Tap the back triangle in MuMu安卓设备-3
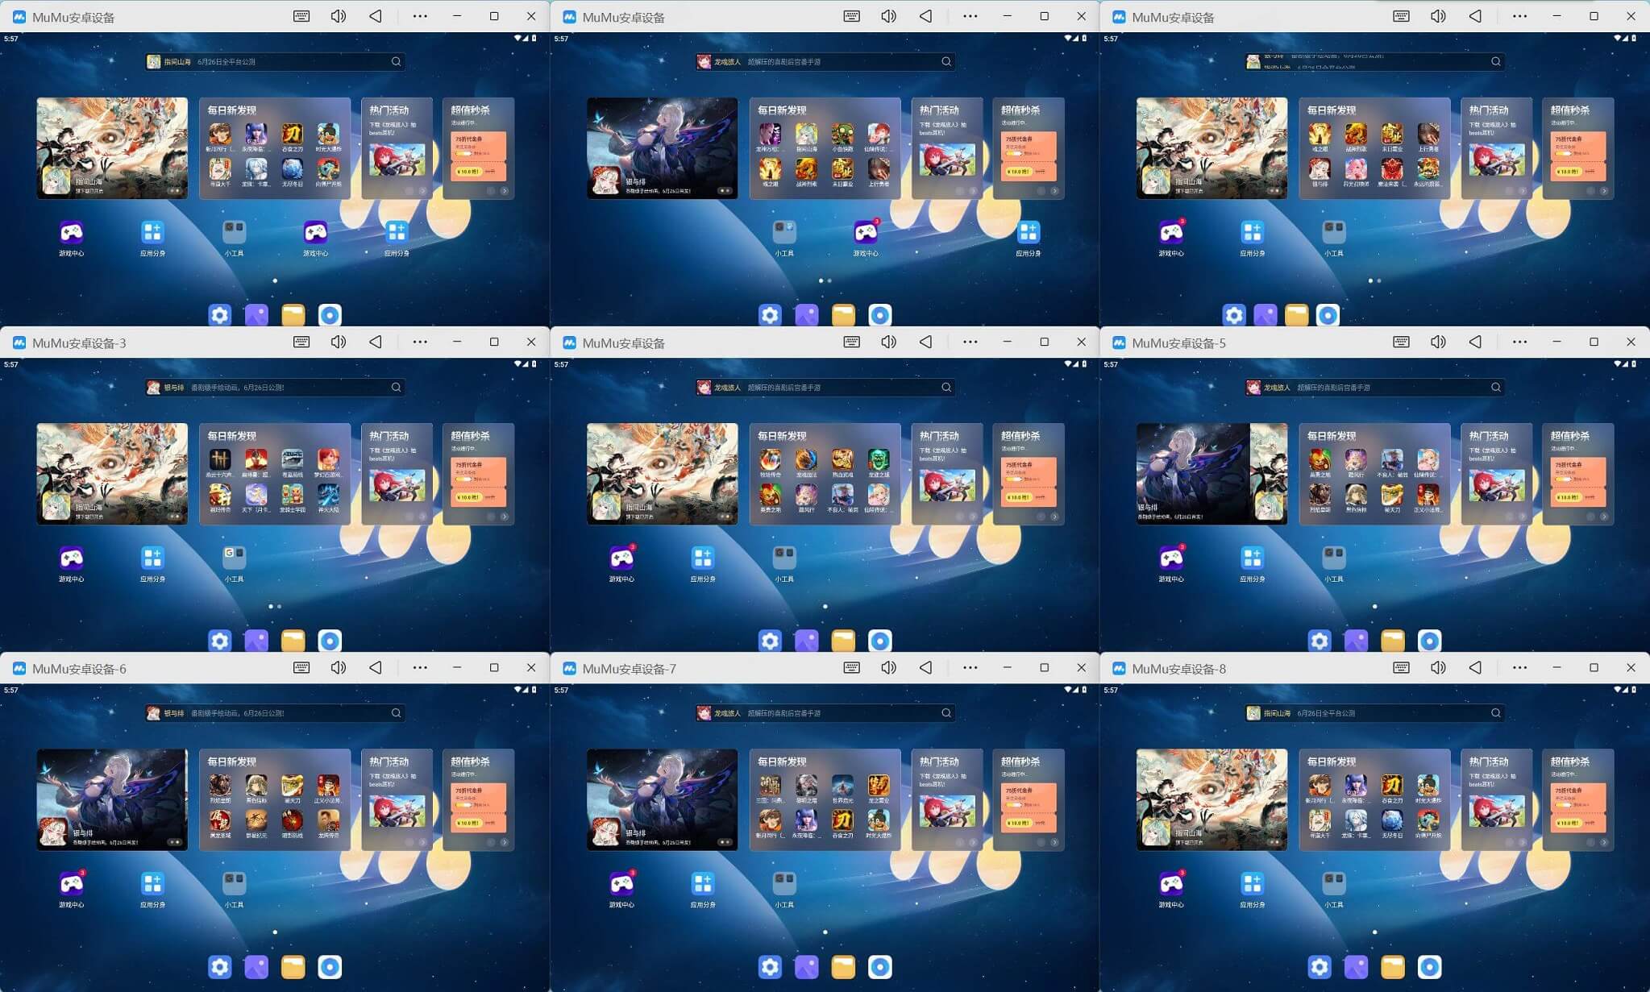The width and height of the screenshot is (1650, 992). pyautogui.click(x=376, y=342)
